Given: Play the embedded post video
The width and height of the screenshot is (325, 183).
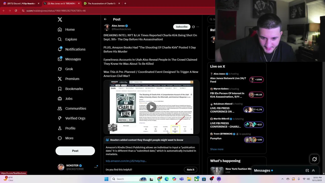Looking at the screenshot, I should coord(152,107).
